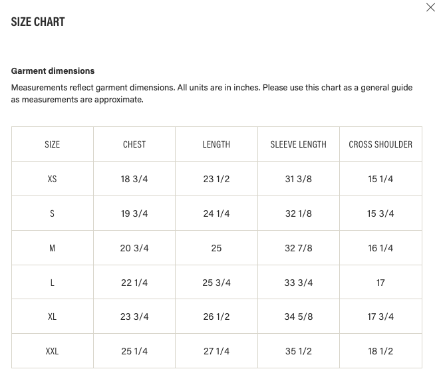Click length value 24 1/4 for S
The height and width of the screenshot is (383, 439).
pyautogui.click(x=216, y=213)
